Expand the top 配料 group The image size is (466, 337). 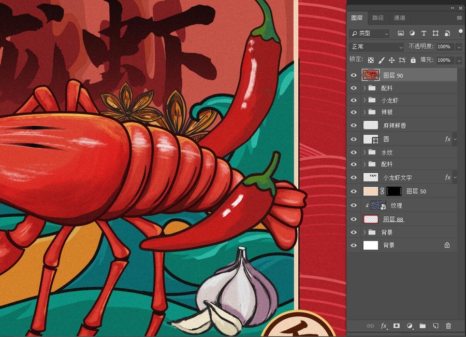[365, 88]
